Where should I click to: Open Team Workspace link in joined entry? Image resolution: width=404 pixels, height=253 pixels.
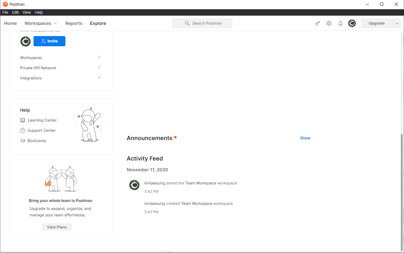pos(200,183)
